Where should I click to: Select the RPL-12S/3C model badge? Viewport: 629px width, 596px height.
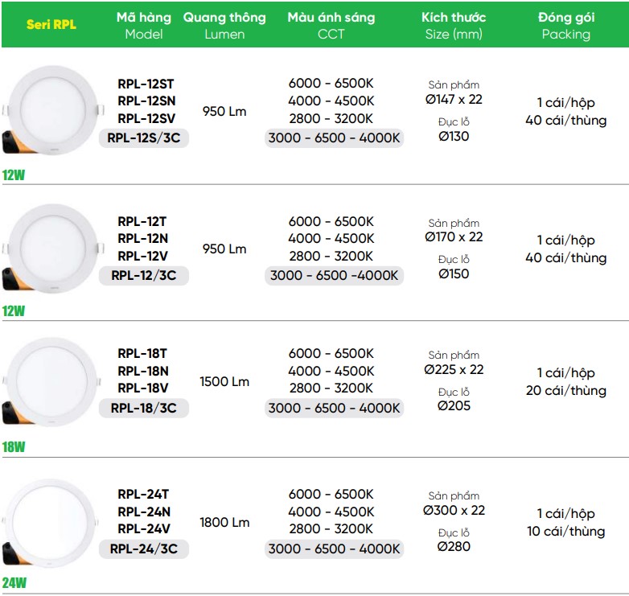point(144,138)
